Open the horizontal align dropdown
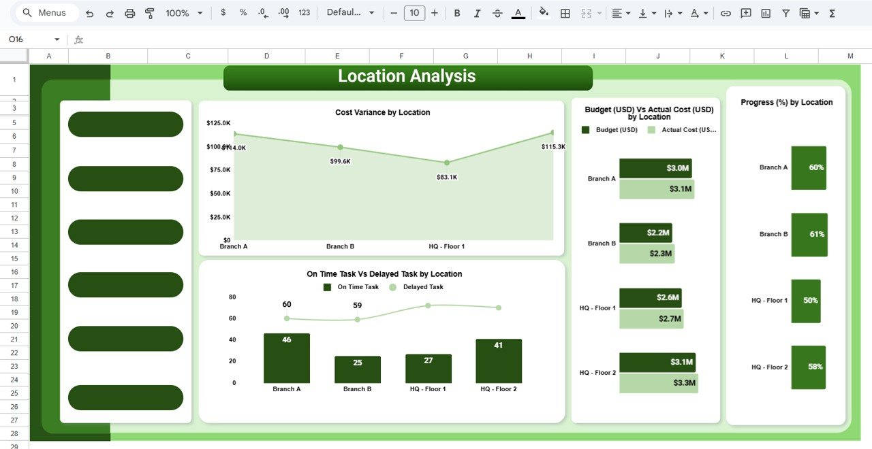The width and height of the screenshot is (872, 449). (620, 13)
